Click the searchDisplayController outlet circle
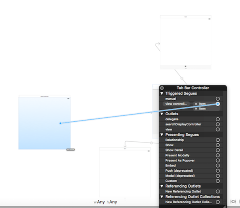 coord(218,124)
